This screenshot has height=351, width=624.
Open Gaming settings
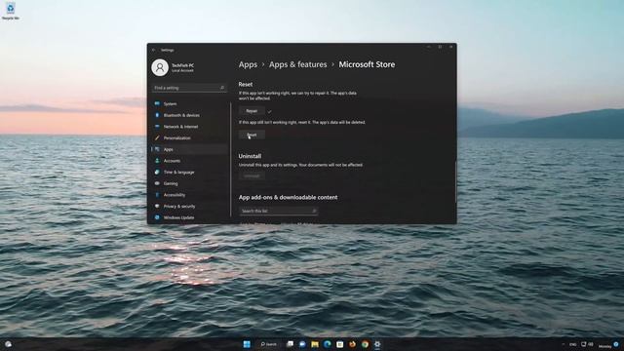click(189, 183)
